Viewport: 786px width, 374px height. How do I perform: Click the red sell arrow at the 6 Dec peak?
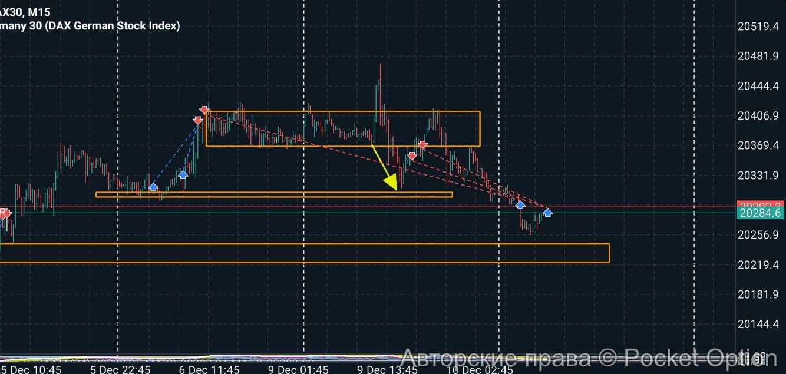pyautogui.click(x=204, y=110)
